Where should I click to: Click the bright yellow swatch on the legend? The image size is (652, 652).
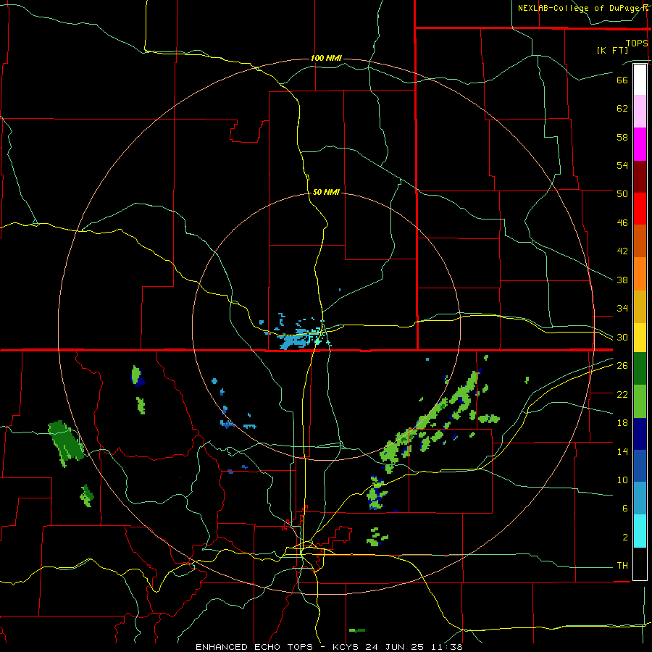[640, 338]
